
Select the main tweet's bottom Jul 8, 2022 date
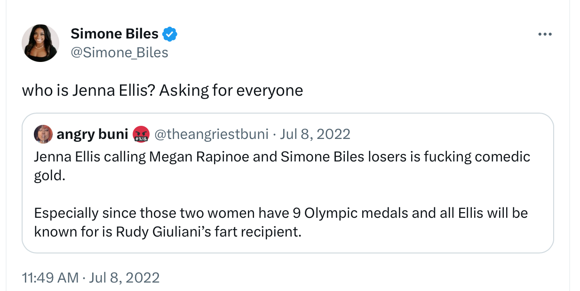point(124,277)
